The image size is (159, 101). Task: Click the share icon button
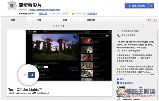coord(151,6)
